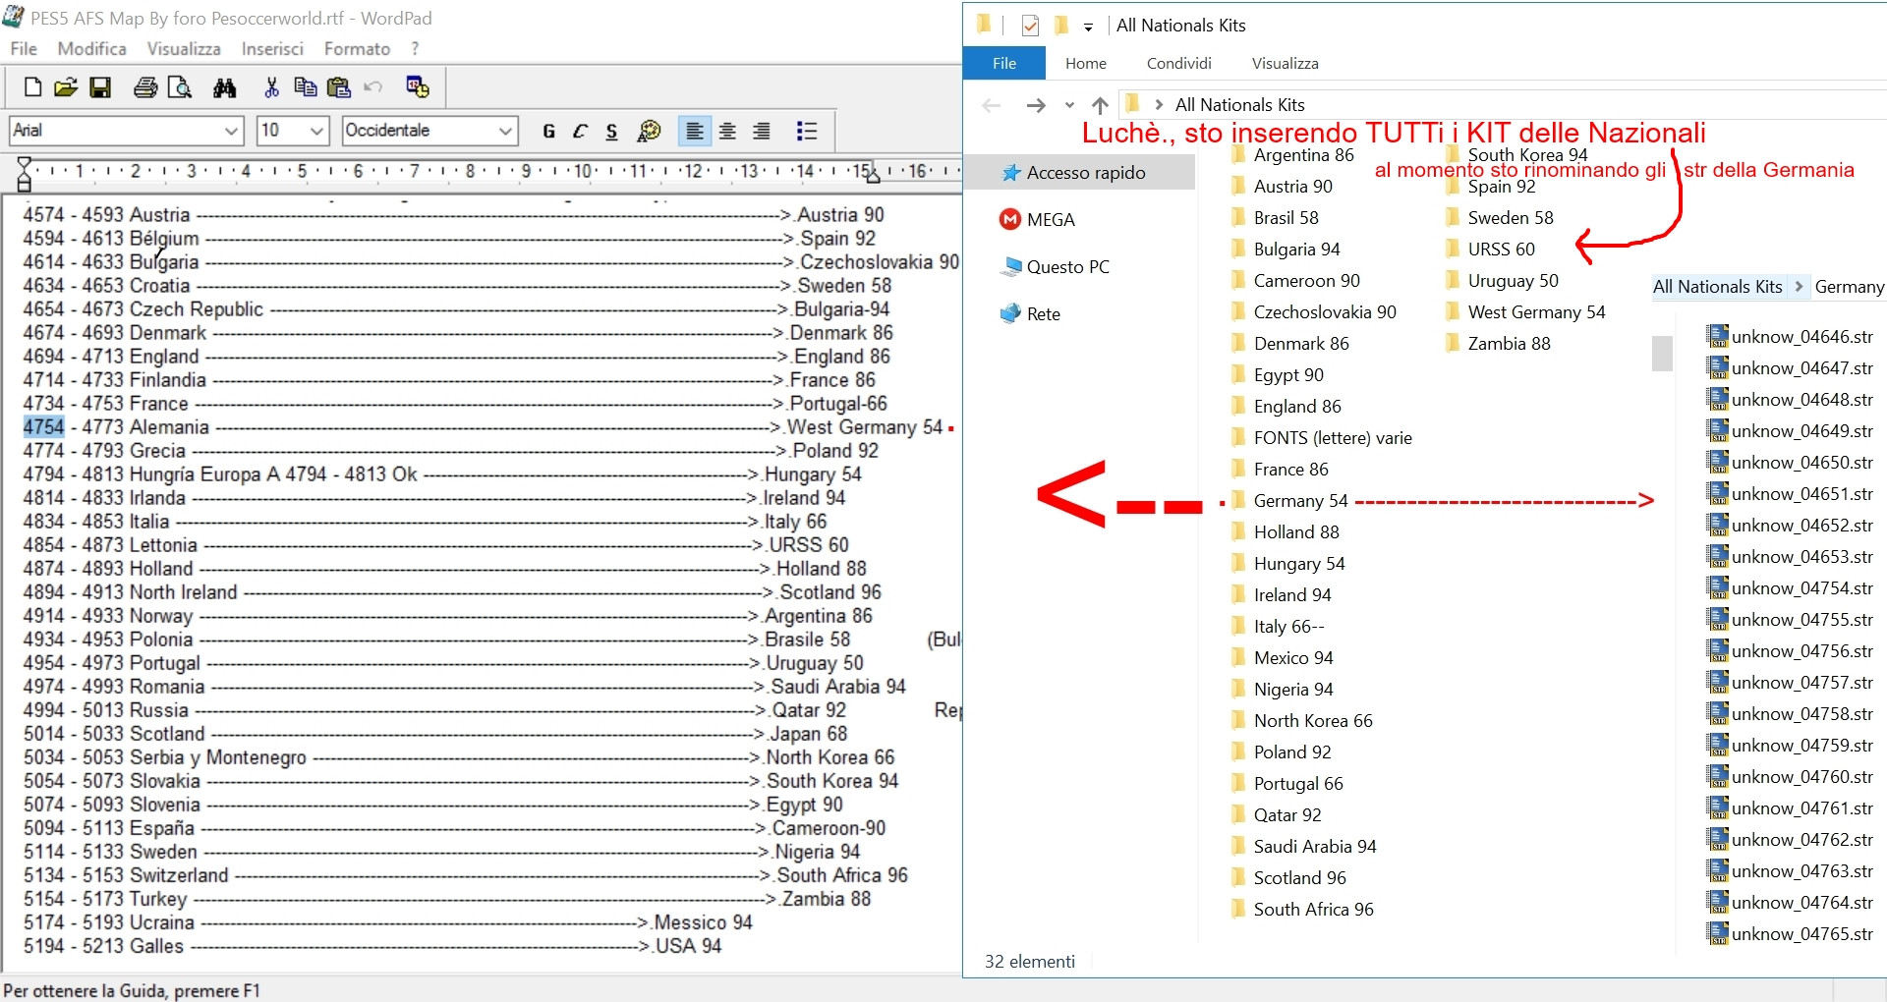
Task: Click the Explorer back arrow
Action: point(992,105)
